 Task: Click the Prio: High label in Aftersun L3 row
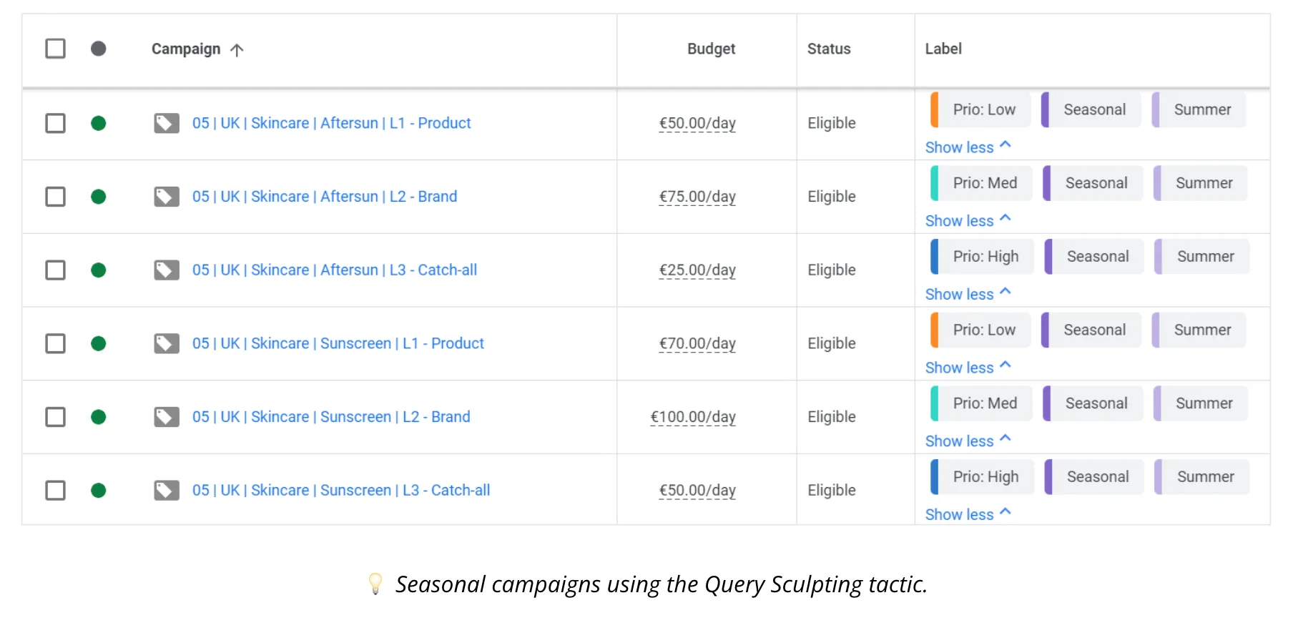(x=982, y=257)
